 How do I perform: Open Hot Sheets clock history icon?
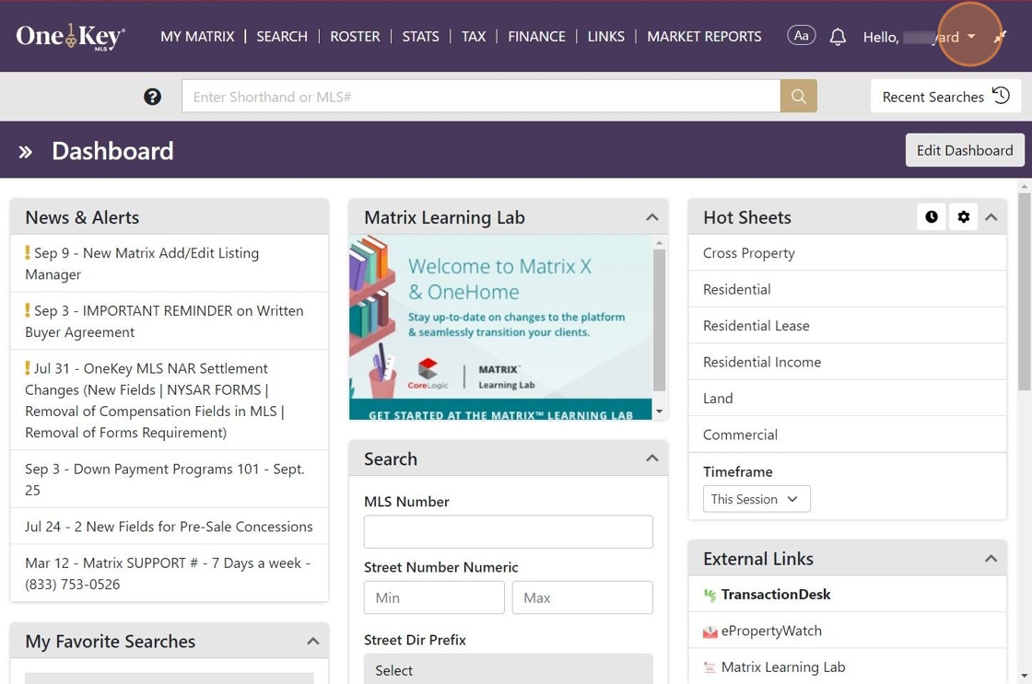point(932,216)
